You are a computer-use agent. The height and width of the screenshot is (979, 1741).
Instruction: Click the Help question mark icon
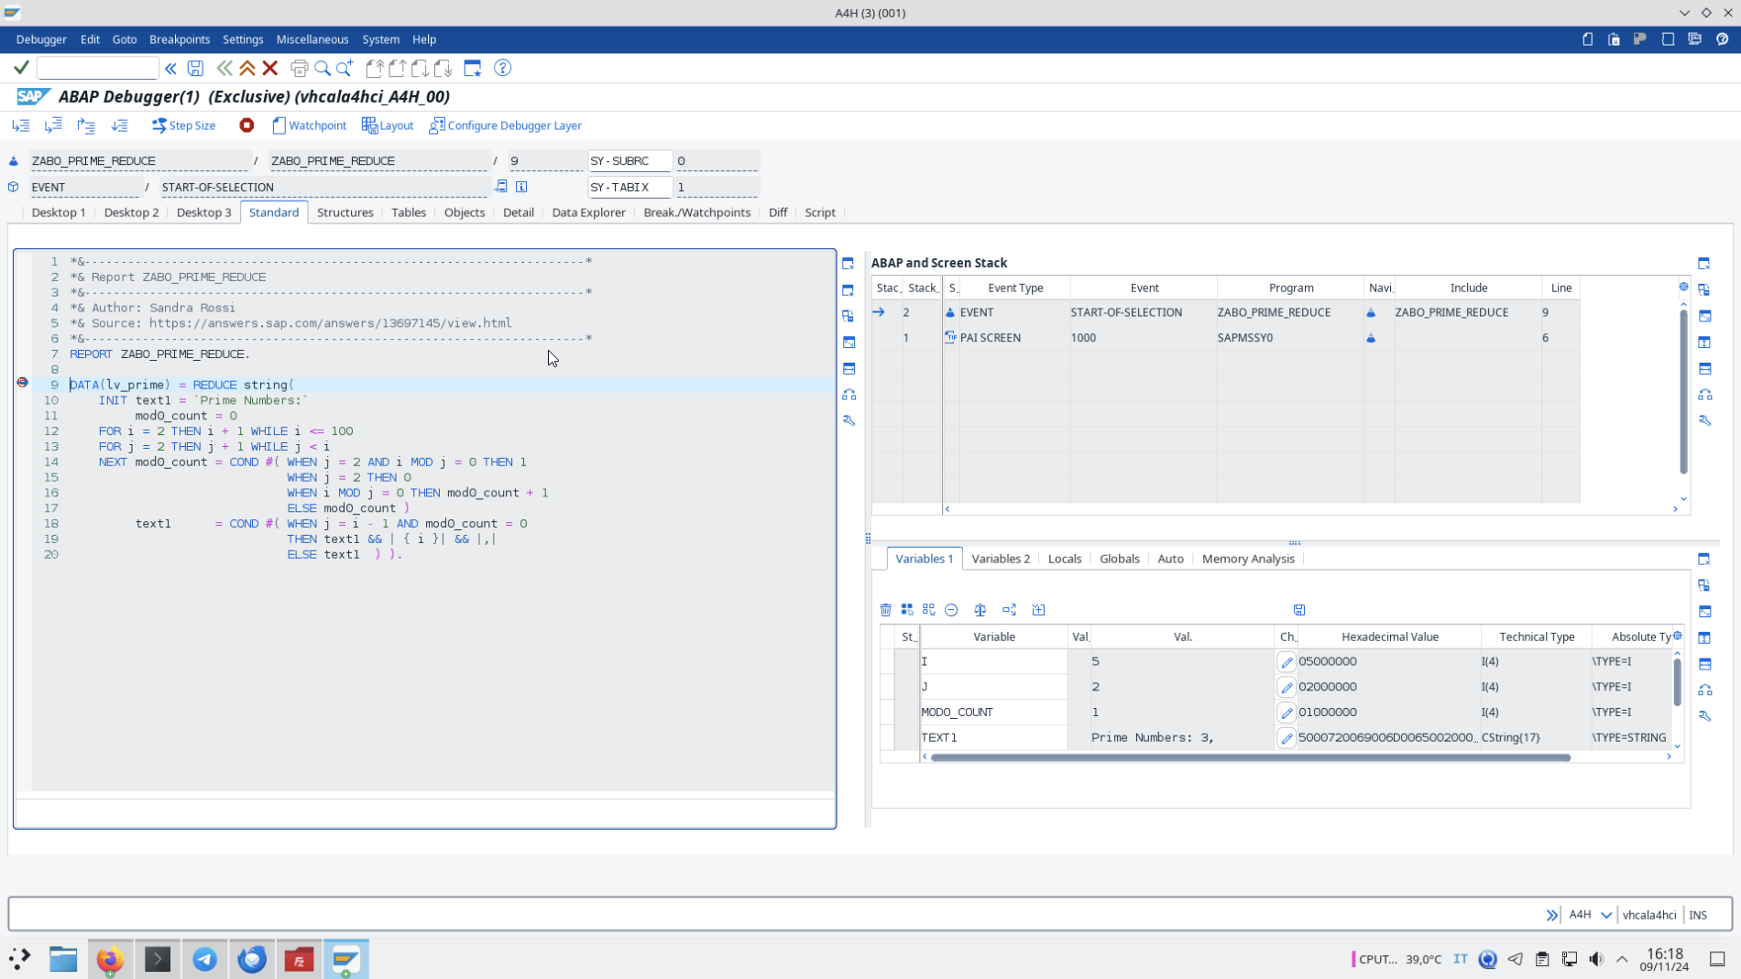pos(502,68)
